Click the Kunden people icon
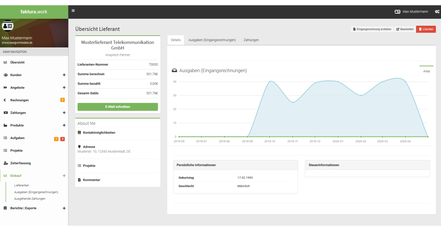Image resolution: width=441 pixels, height=231 pixels. tap(6, 75)
